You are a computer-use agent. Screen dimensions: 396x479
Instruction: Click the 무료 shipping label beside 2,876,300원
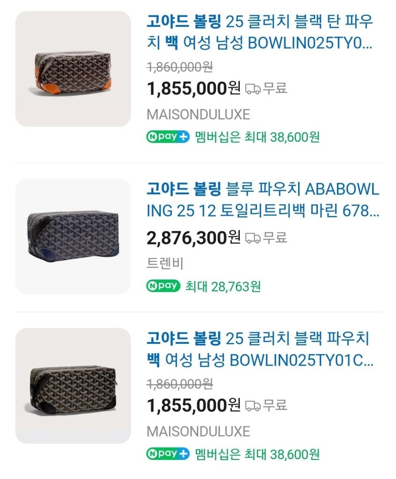(x=275, y=237)
